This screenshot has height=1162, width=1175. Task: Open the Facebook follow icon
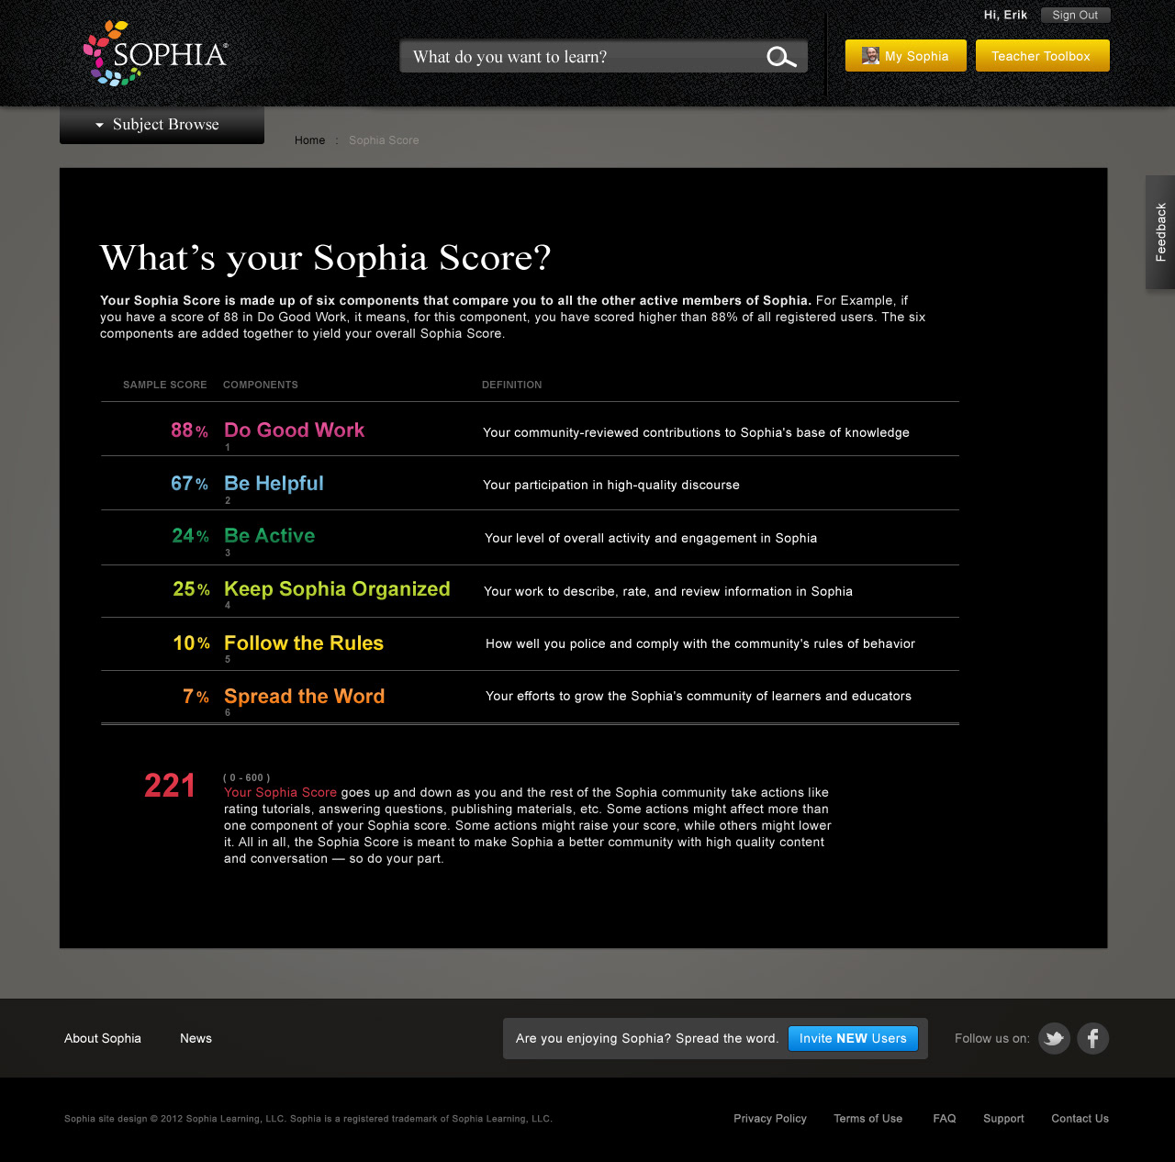[x=1092, y=1038]
